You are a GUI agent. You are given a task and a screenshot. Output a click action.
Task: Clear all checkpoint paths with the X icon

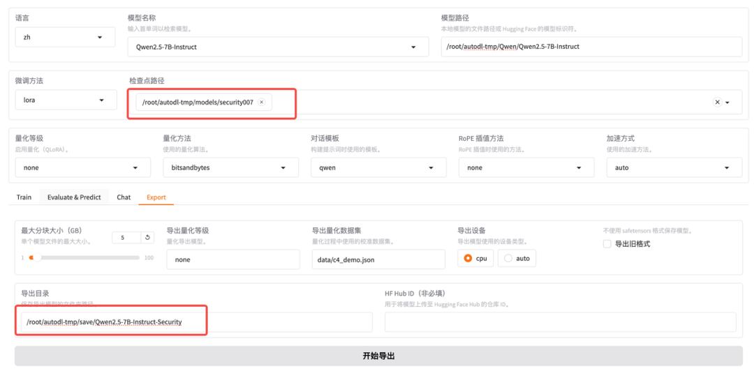coord(717,102)
